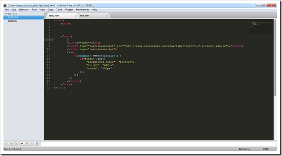Open Tab Size: 4 indentation selector
Screen dimensions: 282x156
(x=244, y=149)
